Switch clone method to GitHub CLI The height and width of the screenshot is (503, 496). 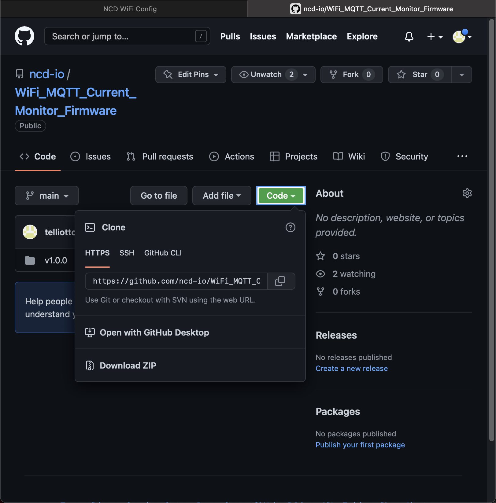click(x=163, y=253)
